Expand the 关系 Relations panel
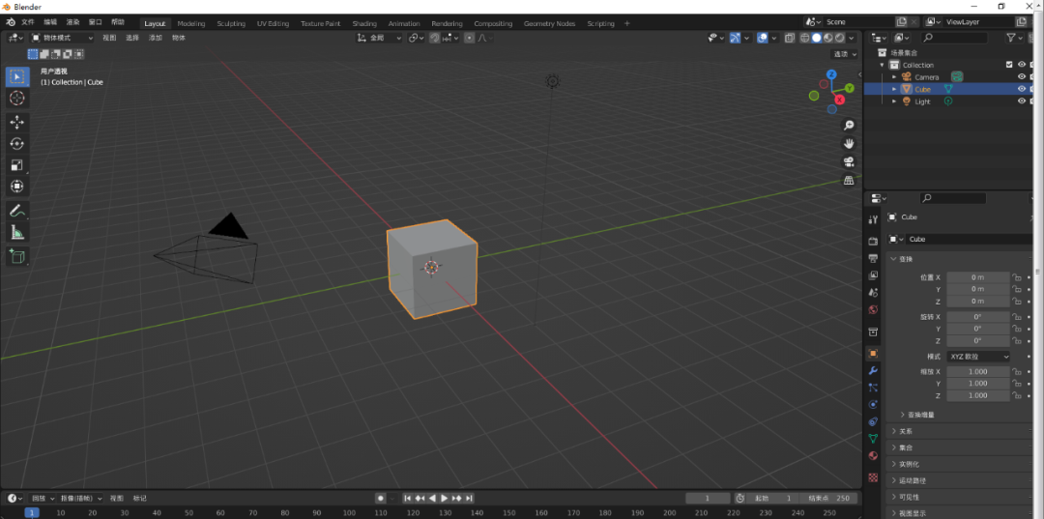The width and height of the screenshot is (1044, 519). (x=905, y=431)
